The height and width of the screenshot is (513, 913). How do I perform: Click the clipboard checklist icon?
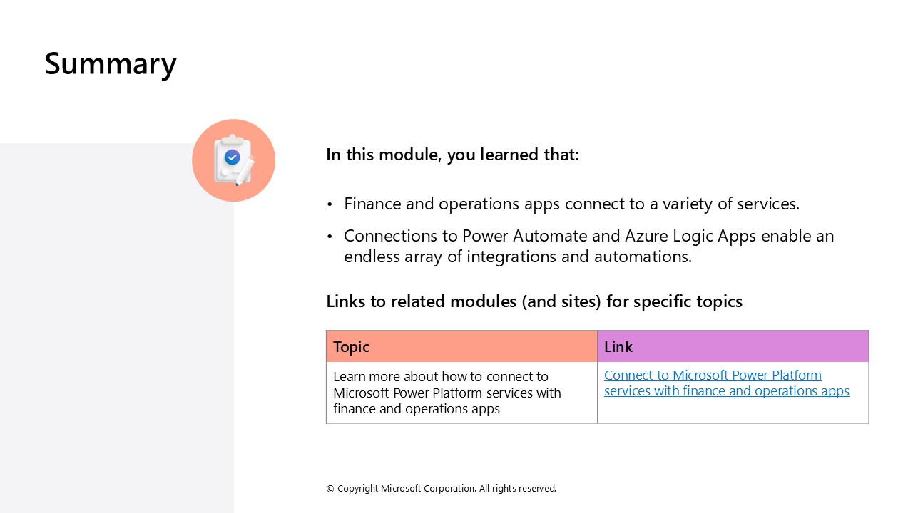pyautogui.click(x=233, y=160)
